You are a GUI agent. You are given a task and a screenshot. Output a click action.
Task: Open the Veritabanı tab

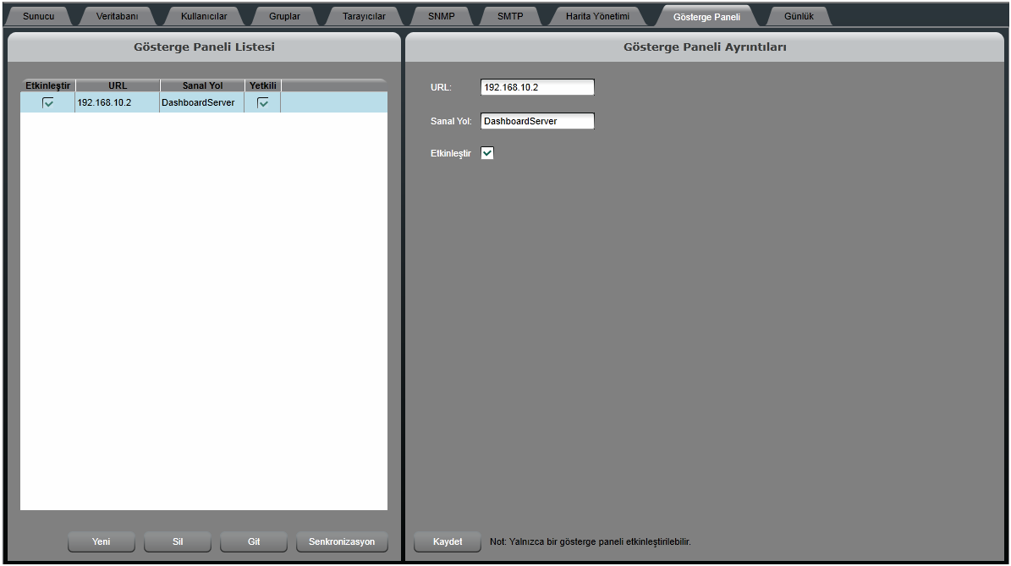pos(117,16)
